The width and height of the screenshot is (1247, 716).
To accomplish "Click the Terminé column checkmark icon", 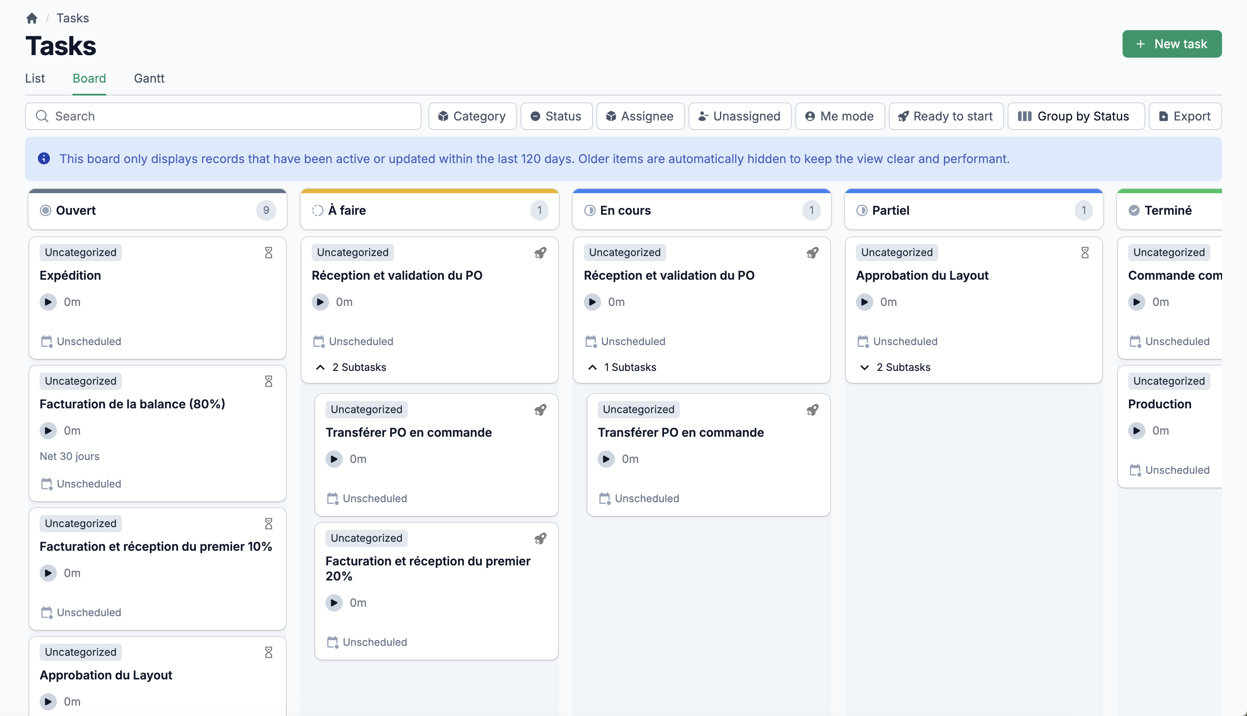I will click(1134, 210).
